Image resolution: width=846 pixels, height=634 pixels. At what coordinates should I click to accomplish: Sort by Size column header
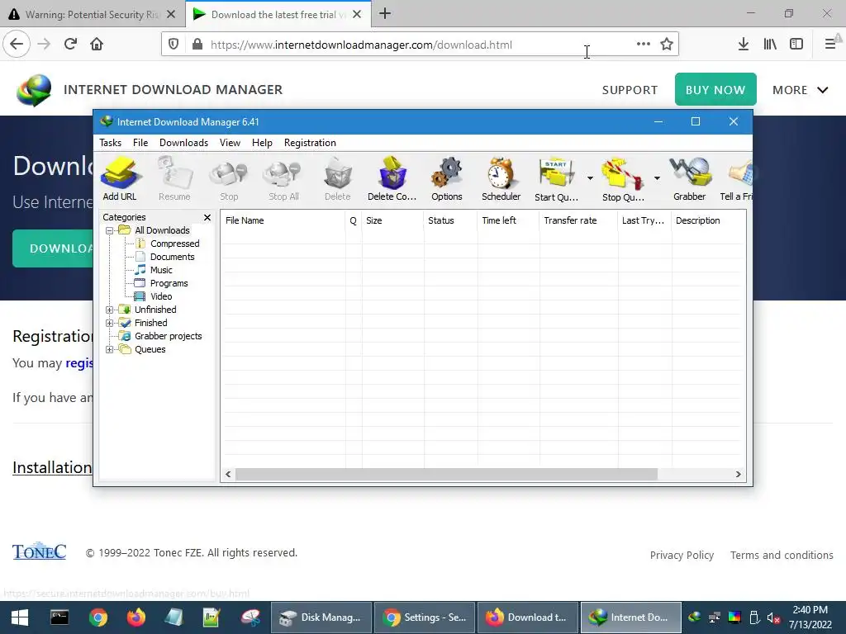392,220
